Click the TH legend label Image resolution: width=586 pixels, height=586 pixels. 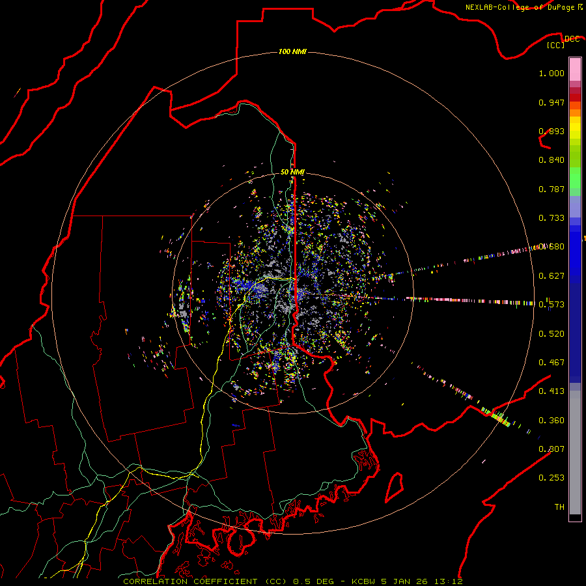pos(559,507)
